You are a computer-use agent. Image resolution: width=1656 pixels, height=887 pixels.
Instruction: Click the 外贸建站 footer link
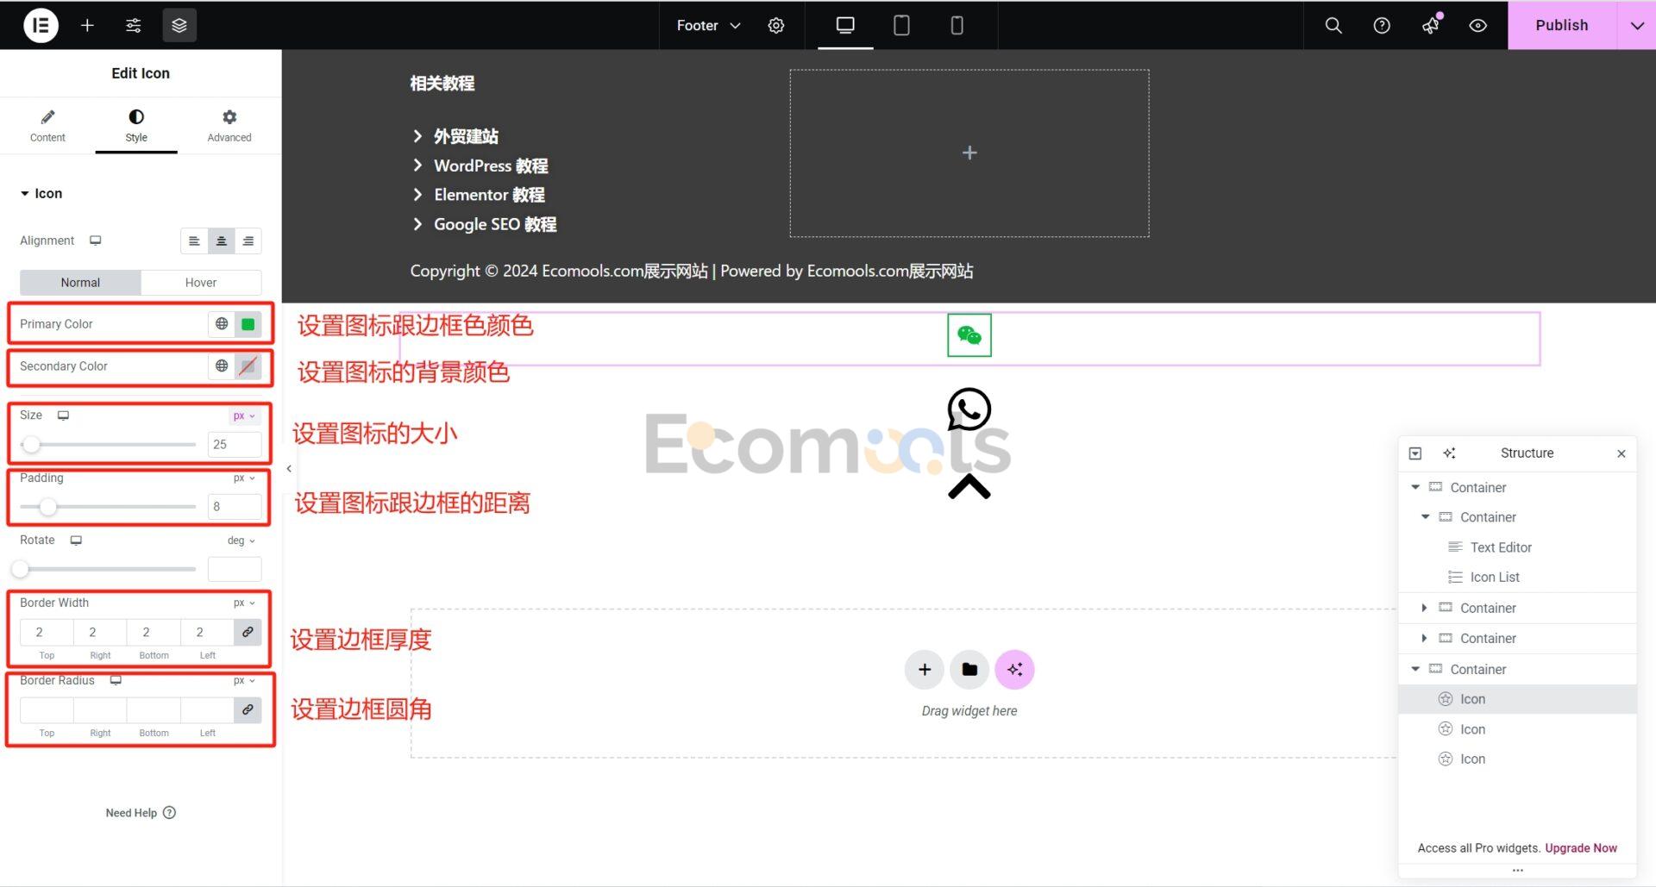coord(466,136)
